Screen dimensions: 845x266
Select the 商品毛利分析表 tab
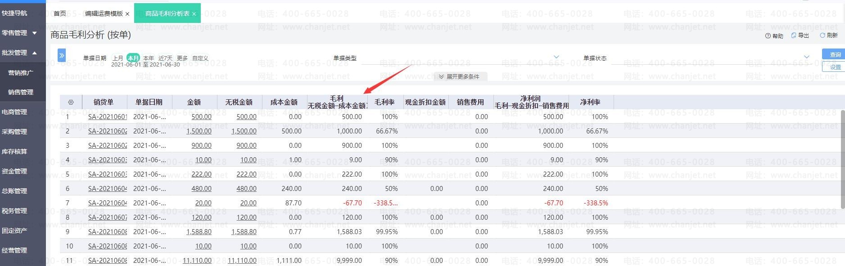[x=167, y=13]
